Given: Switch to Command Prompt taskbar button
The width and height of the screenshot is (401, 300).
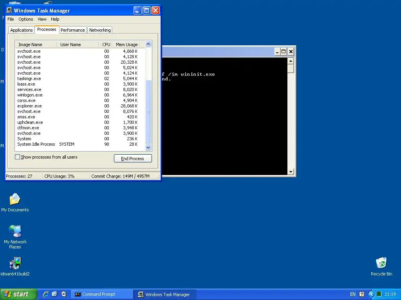Looking at the screenshot, I should [102, 295].
